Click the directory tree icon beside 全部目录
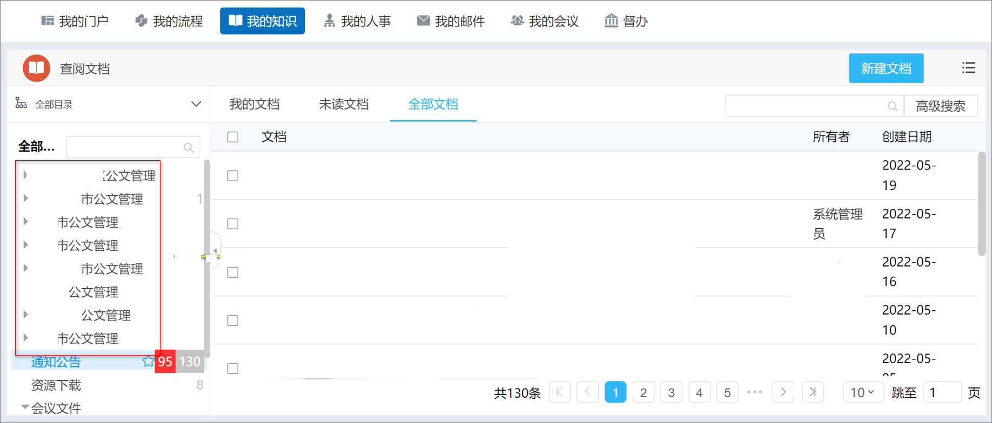This screenshot has height=423, width=992. coord(21,103)
